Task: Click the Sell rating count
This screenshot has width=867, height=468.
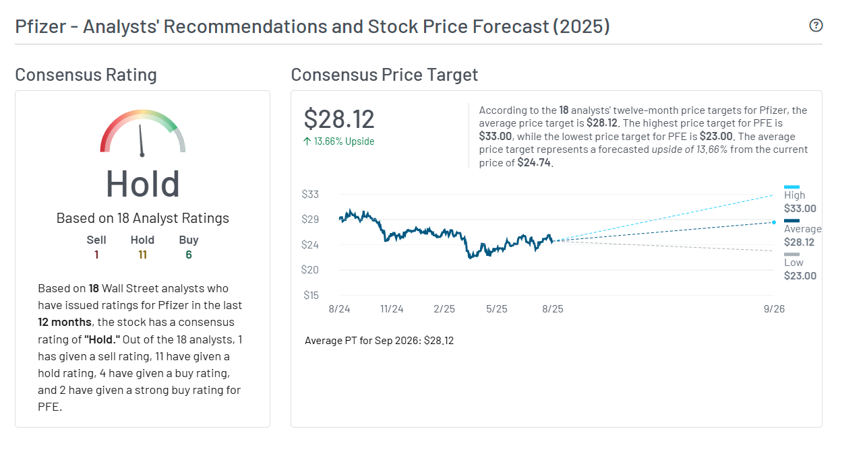Action: coord(96,255)
